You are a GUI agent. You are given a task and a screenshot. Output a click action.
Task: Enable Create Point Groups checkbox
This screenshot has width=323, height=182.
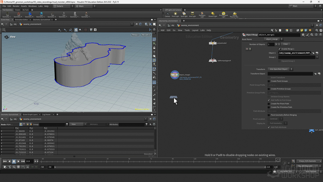[x=269, y=81]
